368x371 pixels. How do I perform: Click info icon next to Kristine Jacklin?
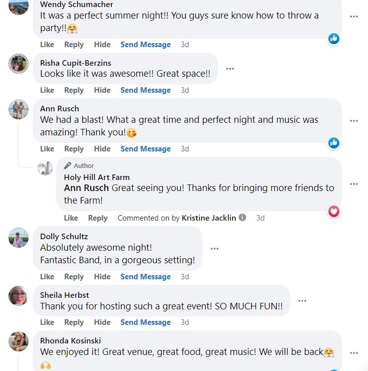[242, 217]
